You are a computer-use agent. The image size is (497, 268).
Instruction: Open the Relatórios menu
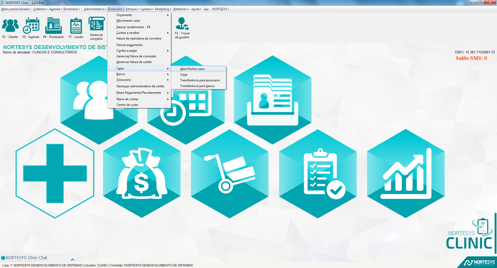[x=181, y=9]
